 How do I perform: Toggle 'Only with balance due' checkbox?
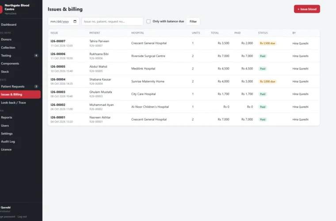click(x=148, y=21)
